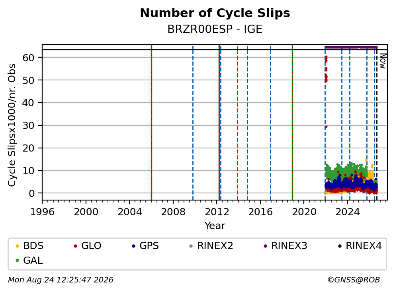Click the ©GNSS@ROB copyright text
The image size is (395, 292).
pyautogui.click(x=354, y=280)
